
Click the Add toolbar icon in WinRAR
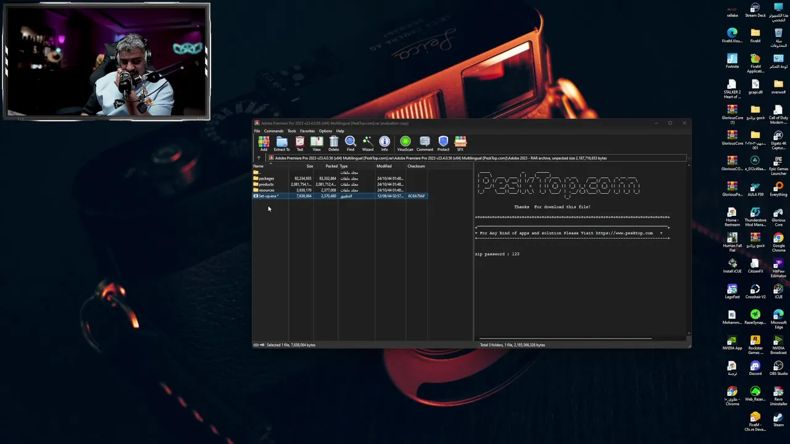coord(264,144)
